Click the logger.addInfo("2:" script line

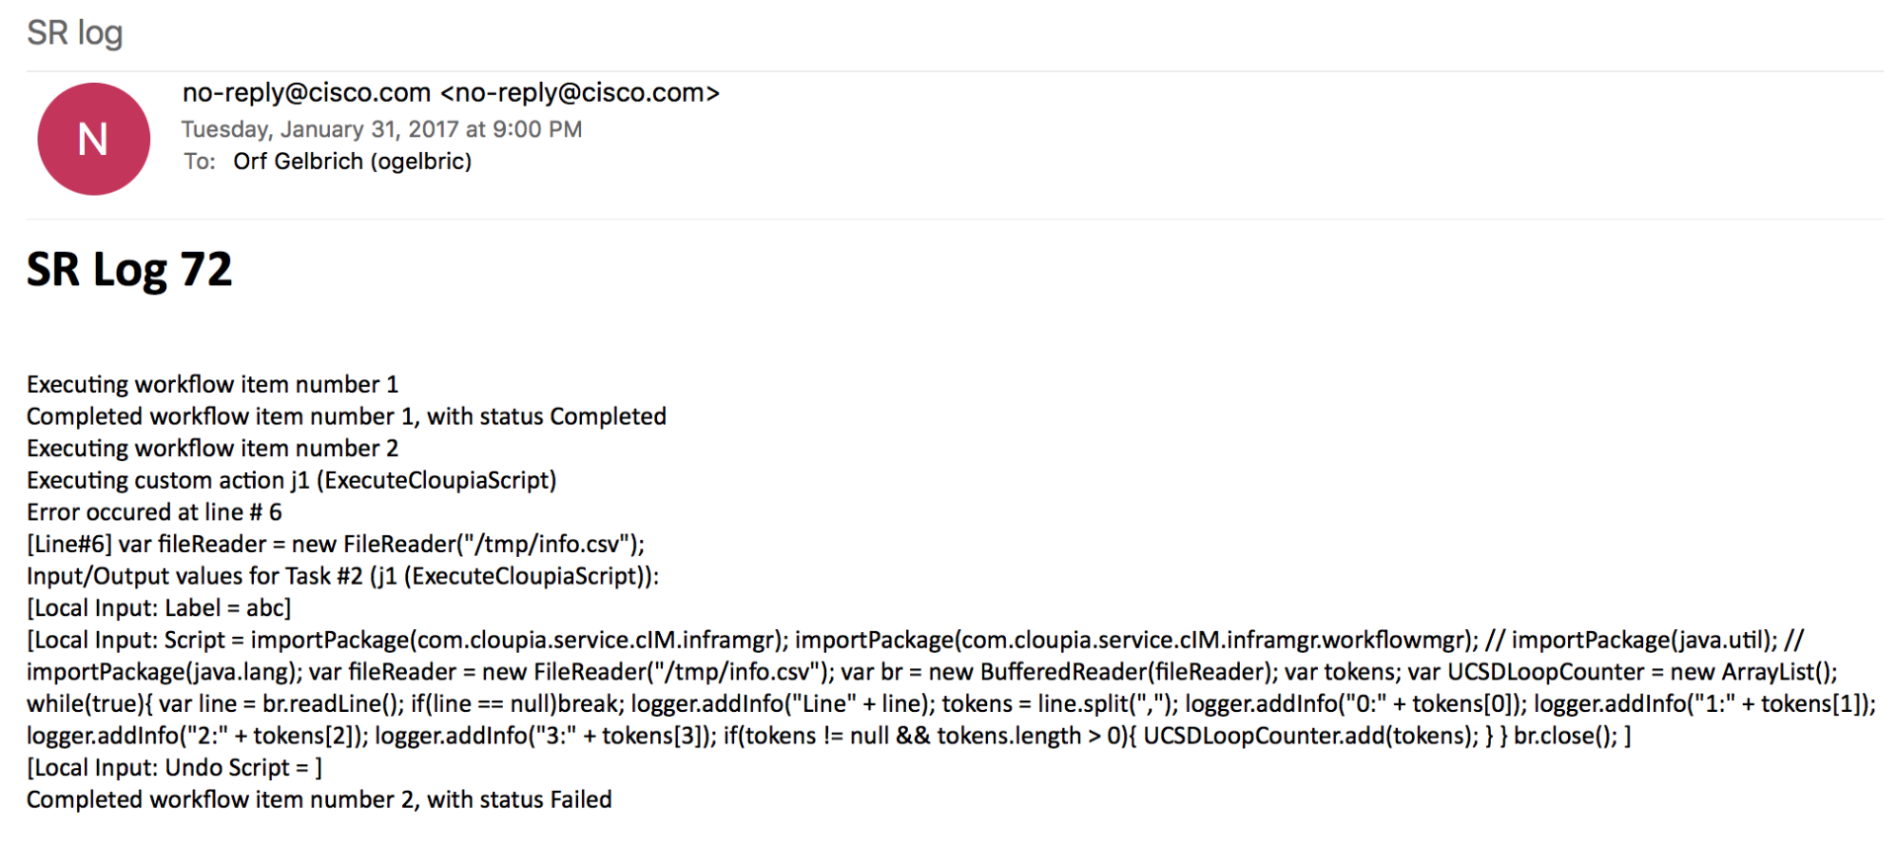(829, 736)
